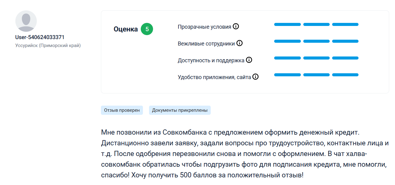
Task: Click the Документы прикреплены badge
Action: (x=180, y=110)
